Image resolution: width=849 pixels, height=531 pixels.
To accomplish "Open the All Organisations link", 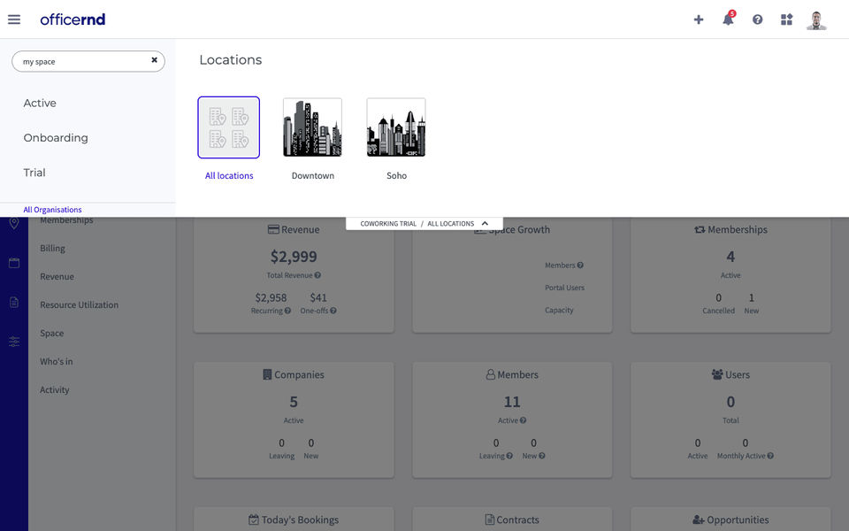I will (x=52, y=210).
